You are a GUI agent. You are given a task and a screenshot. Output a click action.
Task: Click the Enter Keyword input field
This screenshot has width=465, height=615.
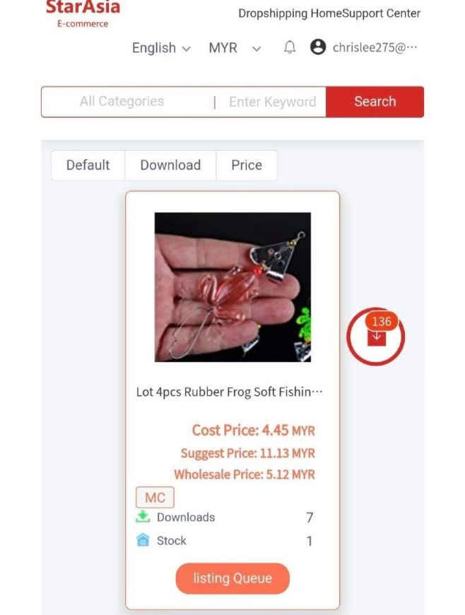(x=273, y=102)
